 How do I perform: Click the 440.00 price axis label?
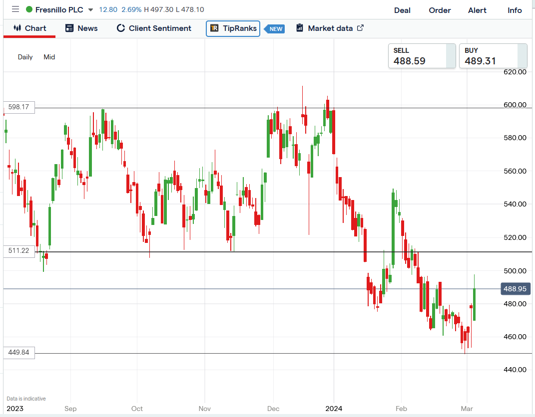coord(515,370)
